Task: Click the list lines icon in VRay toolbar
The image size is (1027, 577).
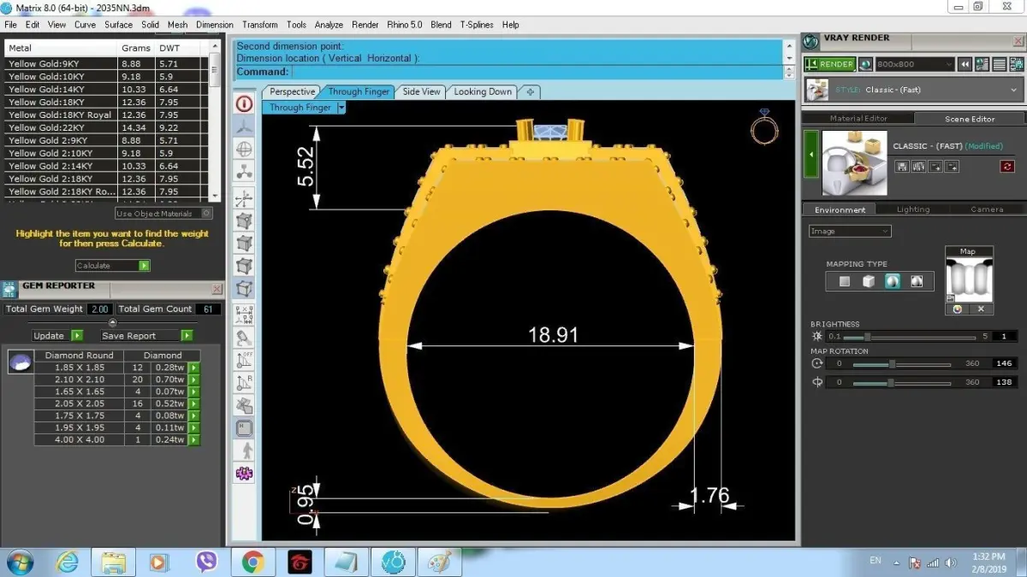Action: [x=999, y=64]
